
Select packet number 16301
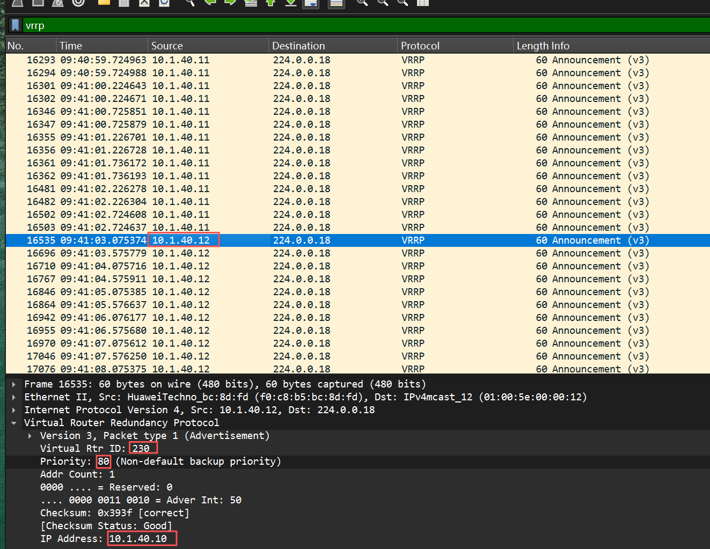pos(357,86)
